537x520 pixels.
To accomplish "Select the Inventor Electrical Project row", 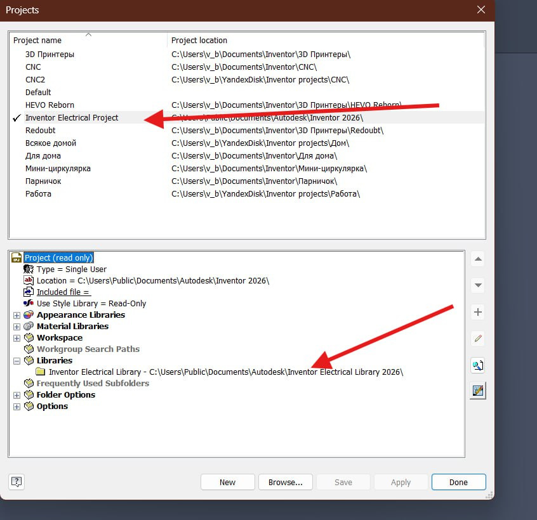I will (x=246, y=118).
